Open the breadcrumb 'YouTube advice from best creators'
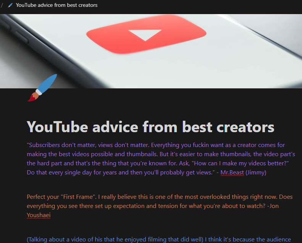This screenshot has height=243, width=302. 57,5
